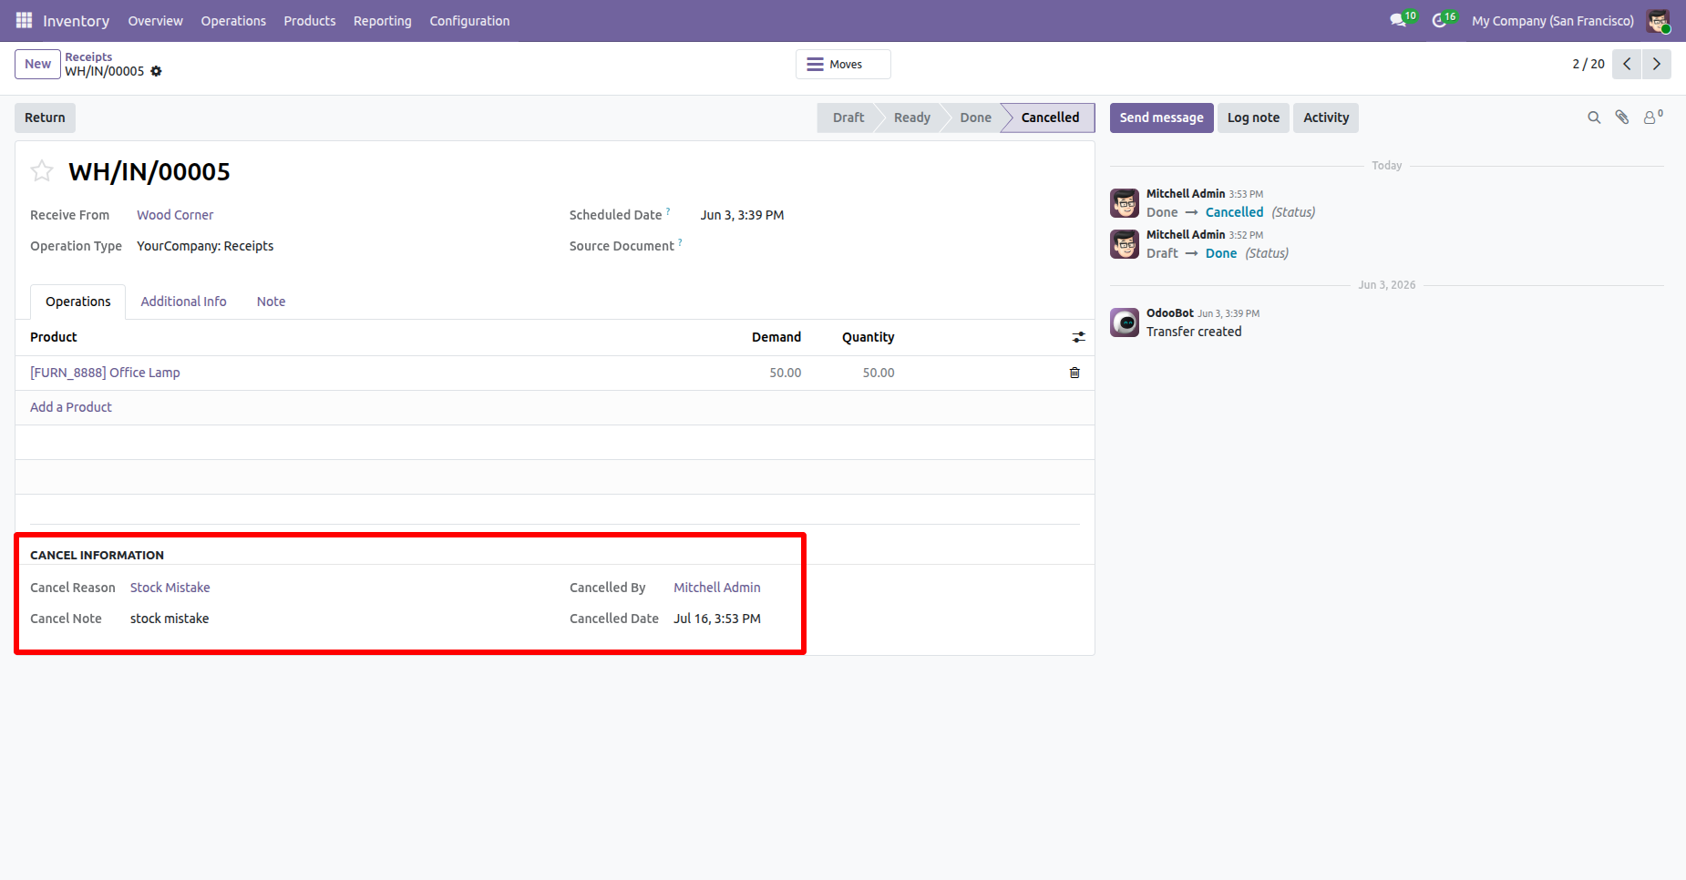Click the Scheduled Date value

pos(743,215)
